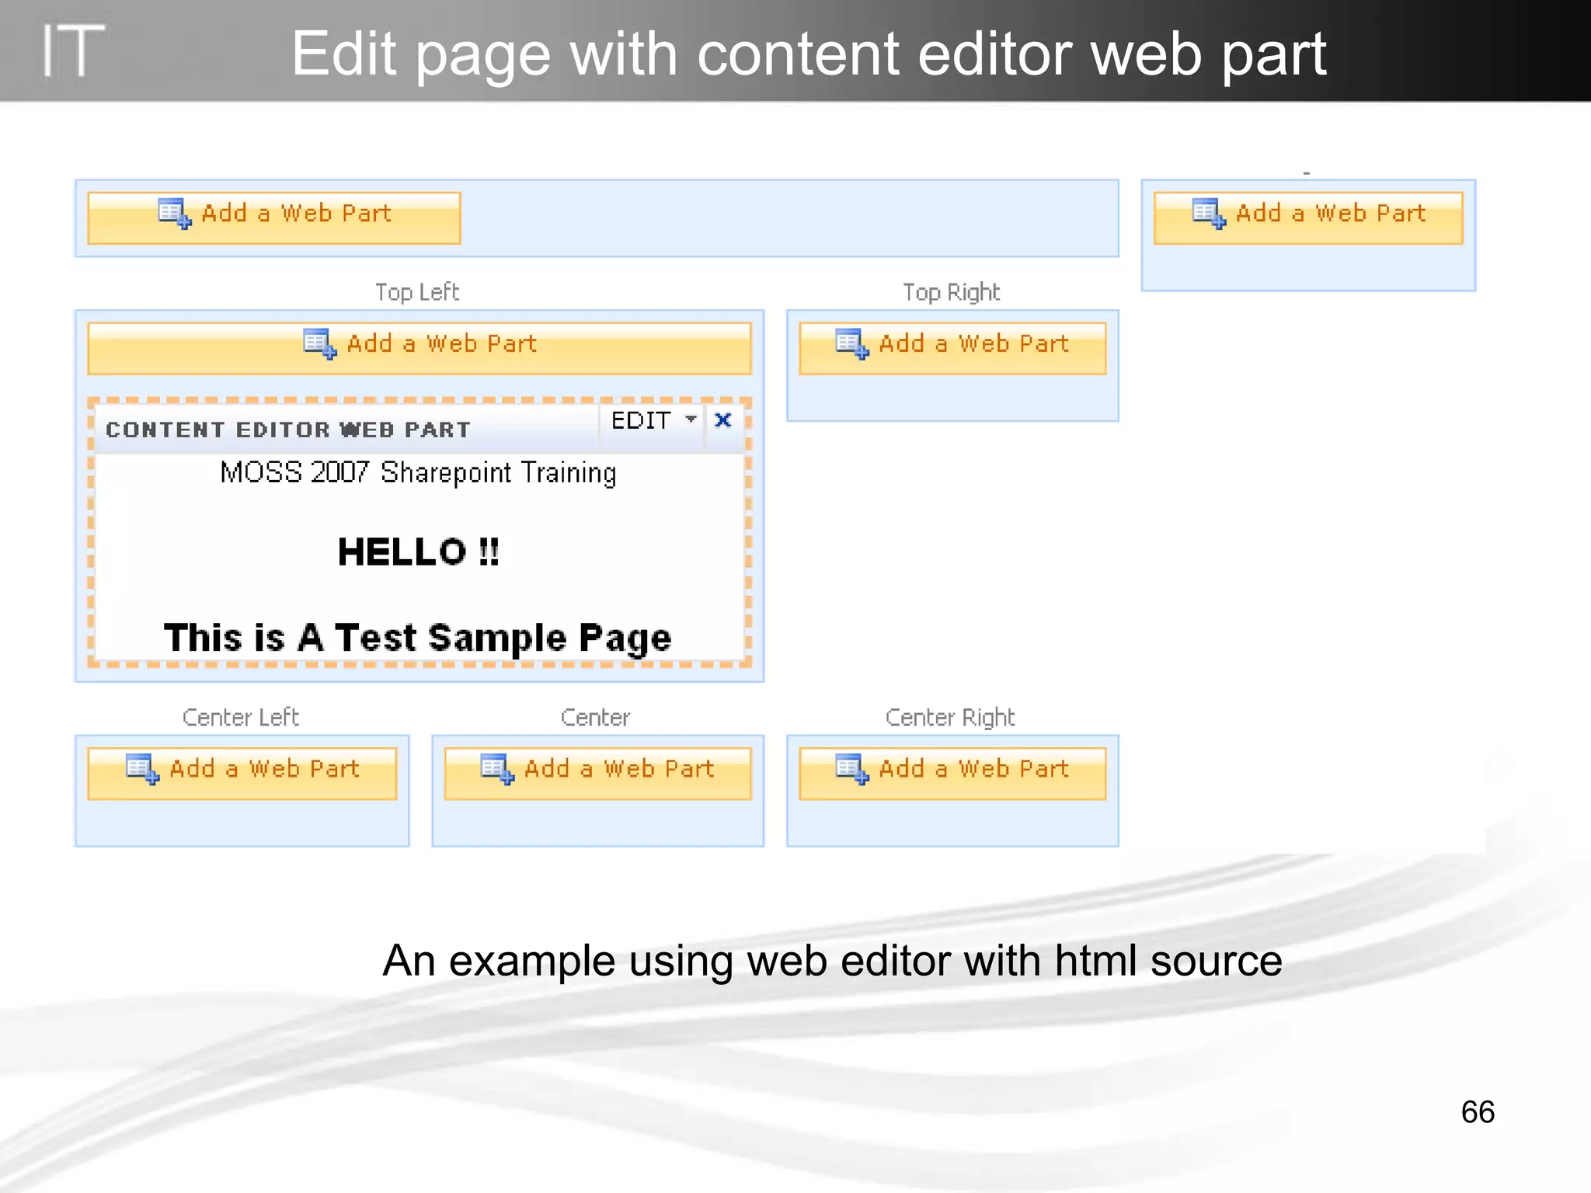Add a Web Part to Center Right zone
The width and height of the screenshot is (1591, 1193).
coord(952,773)
